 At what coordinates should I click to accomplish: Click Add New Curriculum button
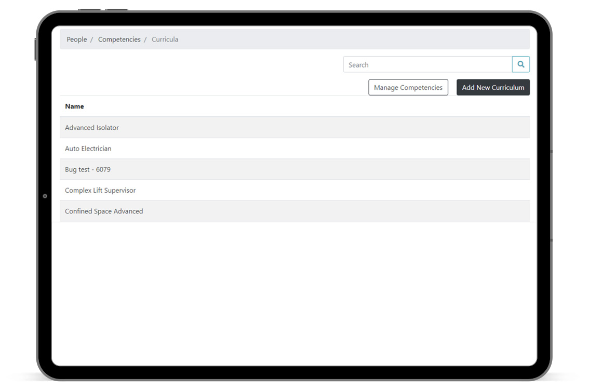pyautogui.click(x=493, y=87)
